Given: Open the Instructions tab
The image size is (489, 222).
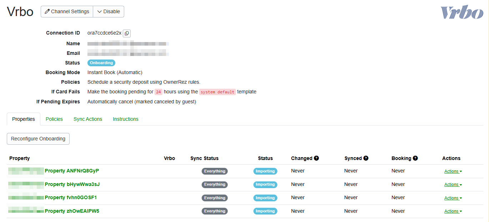Looking at the screenshot, I should [x=126, y=119].
